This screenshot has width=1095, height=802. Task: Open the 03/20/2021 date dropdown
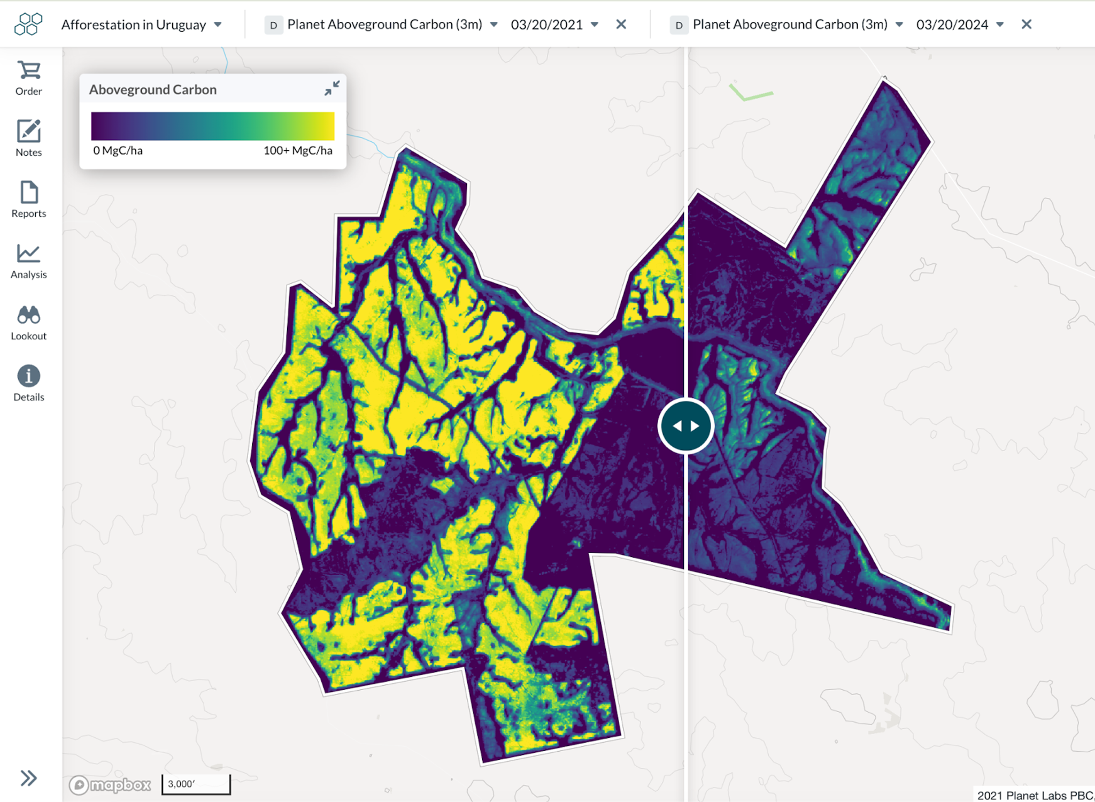point(595,25)
